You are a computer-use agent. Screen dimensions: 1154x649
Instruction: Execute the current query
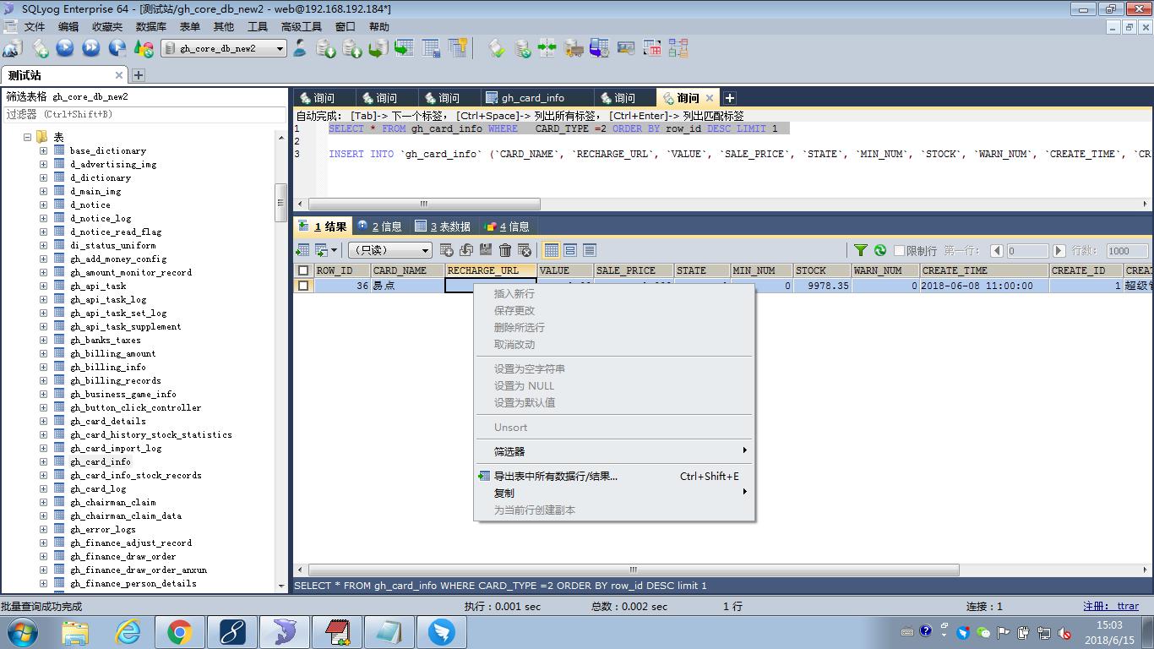pos(65,48)
